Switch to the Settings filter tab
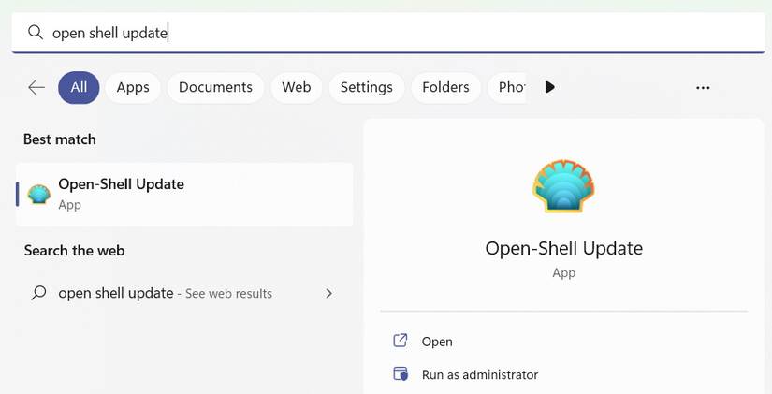Screen dimensions: 772x394 click(x=366, y=87)
